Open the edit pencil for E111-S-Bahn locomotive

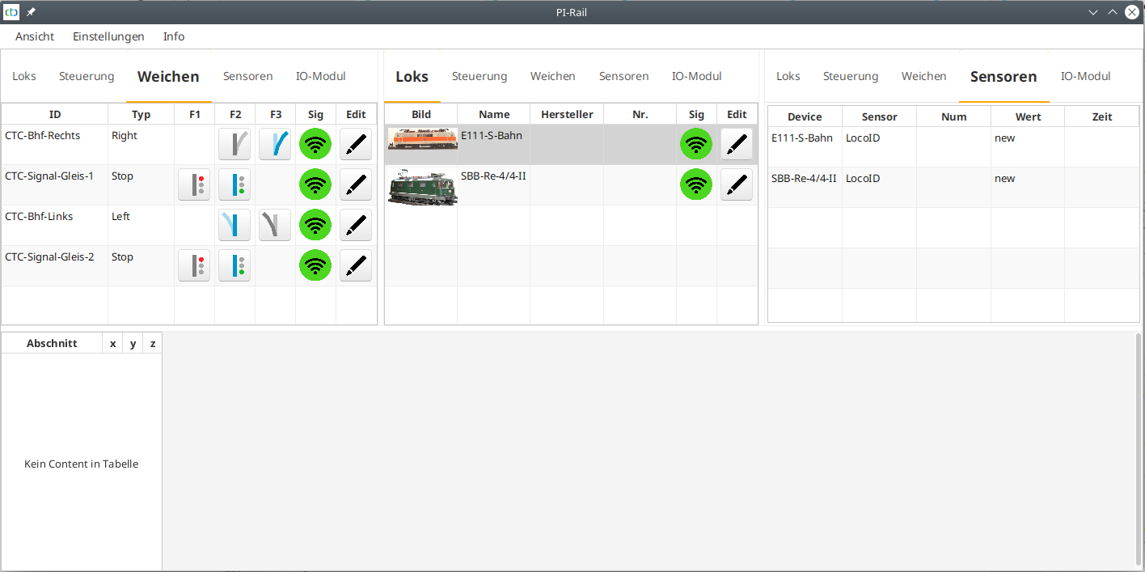pos(736,144)
